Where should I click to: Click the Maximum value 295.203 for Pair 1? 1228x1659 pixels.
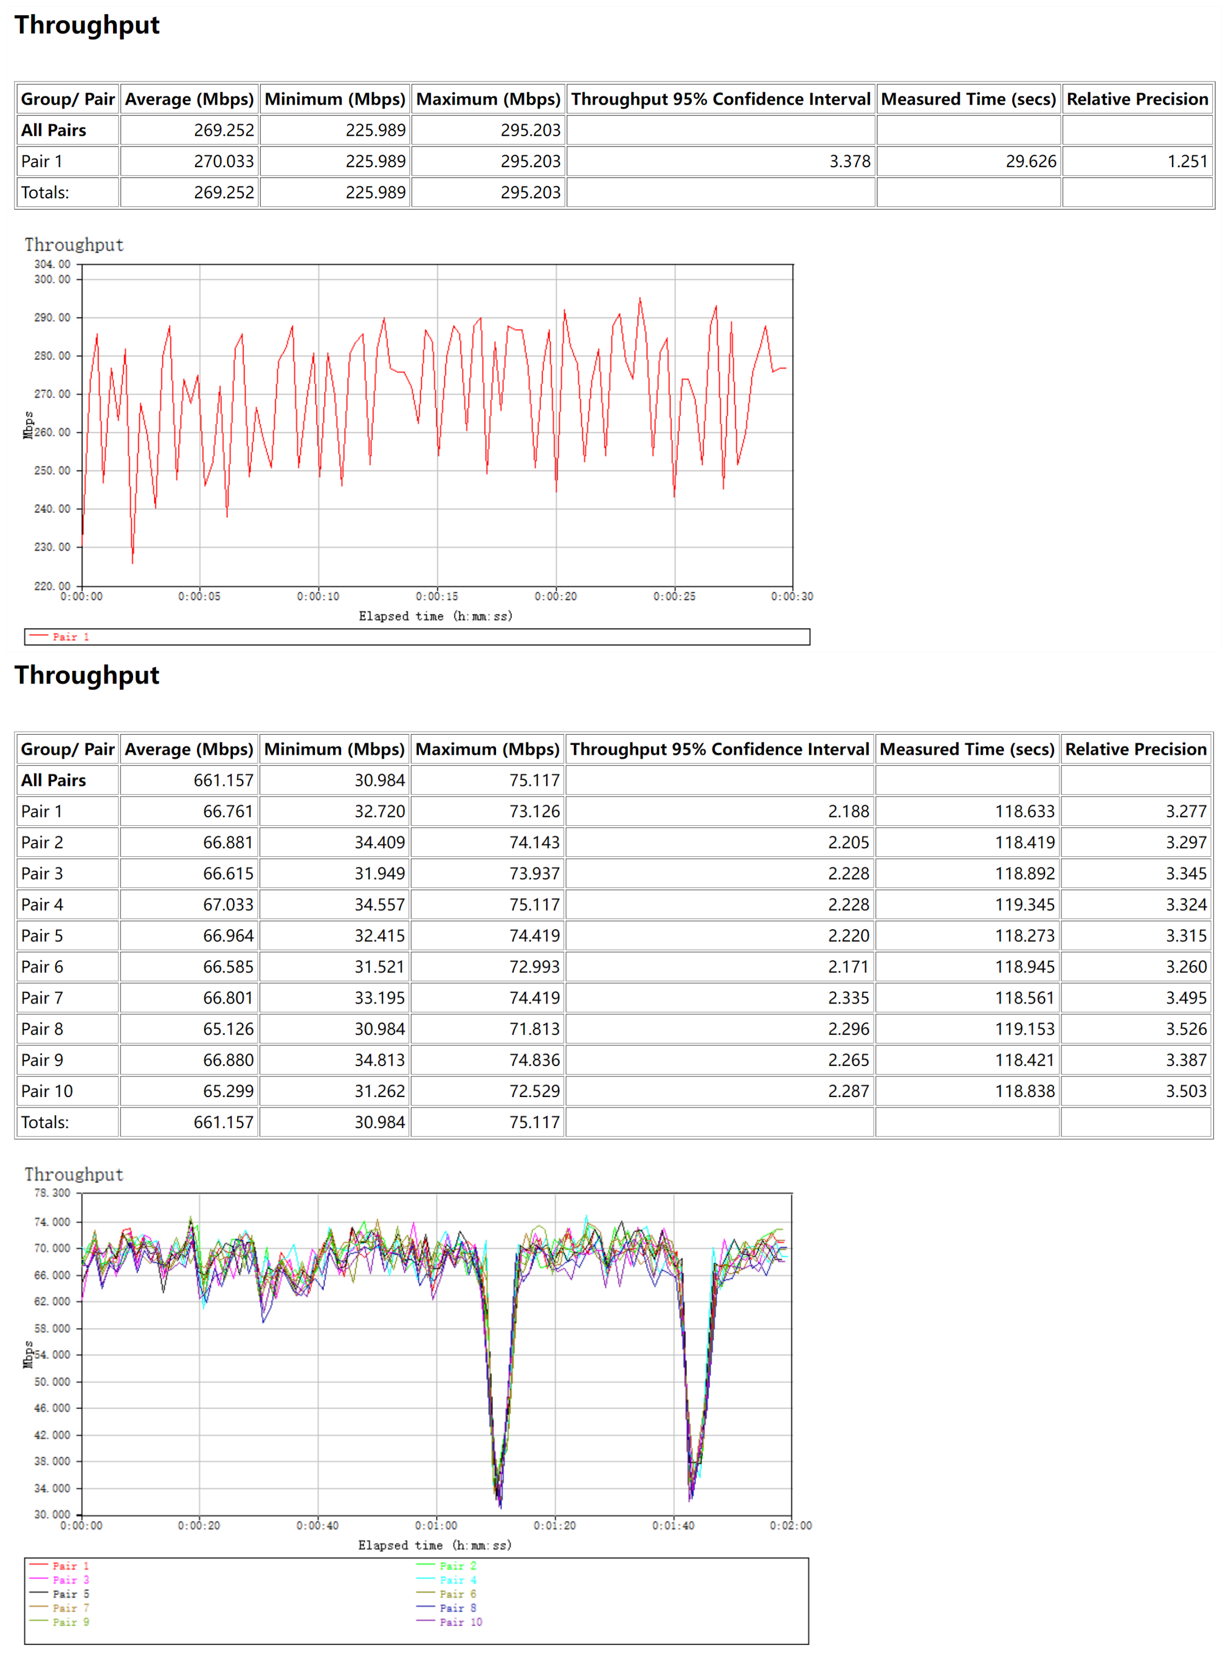point(530,161)
